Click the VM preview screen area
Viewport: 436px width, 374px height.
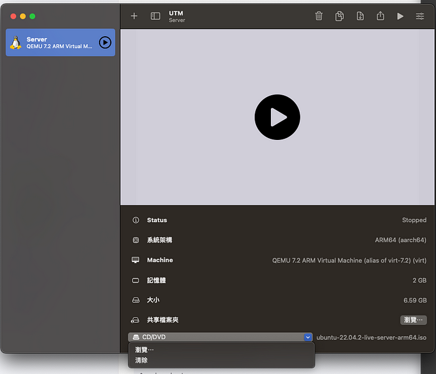point(277,117)
